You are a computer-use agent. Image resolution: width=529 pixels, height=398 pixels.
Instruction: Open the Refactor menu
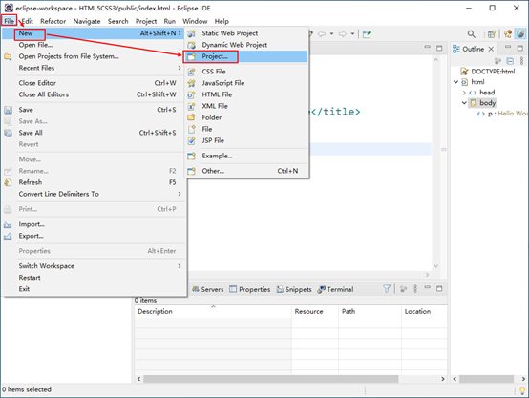click(x=53, y=21)
